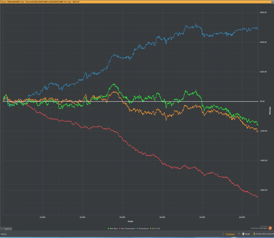Click the -$200.00 axis label
Image resolution: width=274 pixels, height=238 pixels.
(x=263, y=131)
